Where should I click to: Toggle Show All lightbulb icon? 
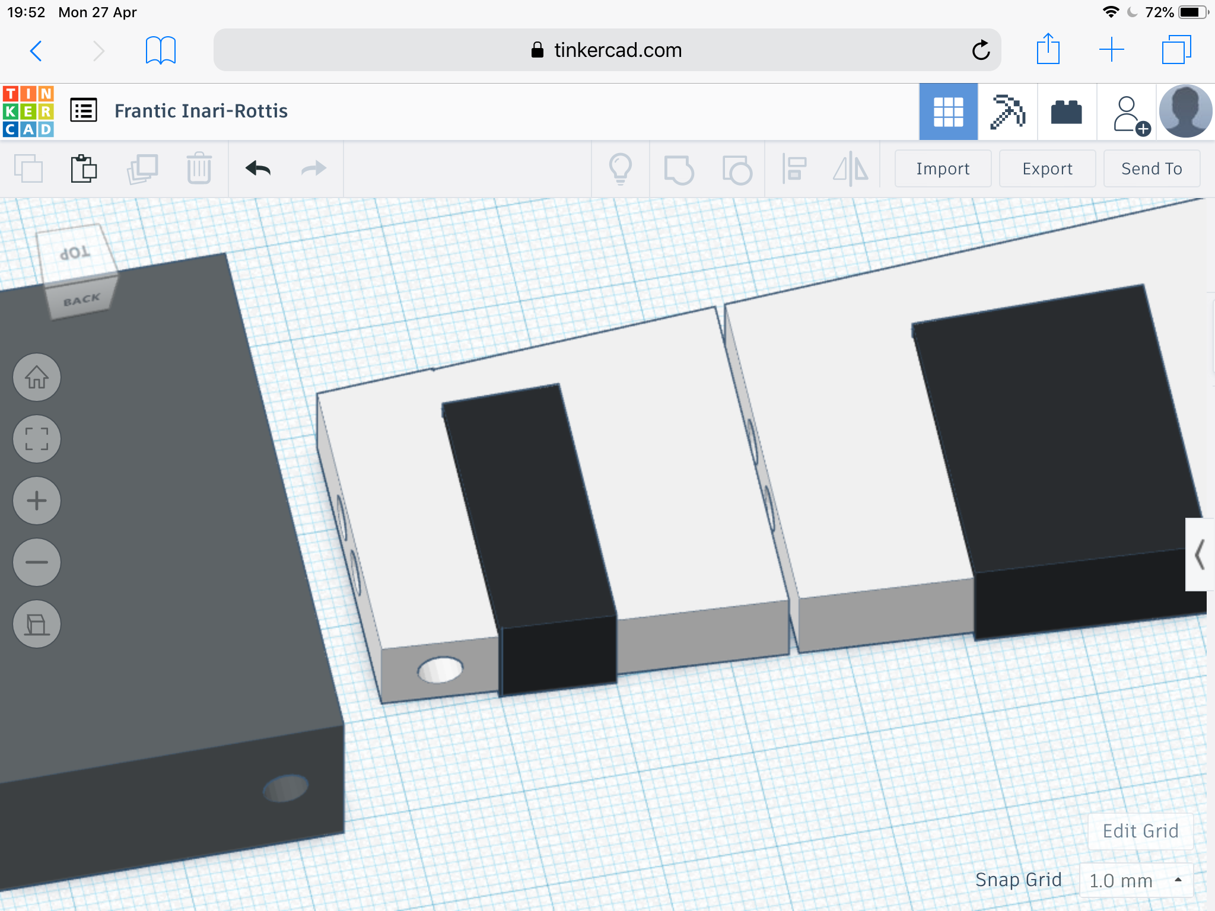[x=621, y=169]
